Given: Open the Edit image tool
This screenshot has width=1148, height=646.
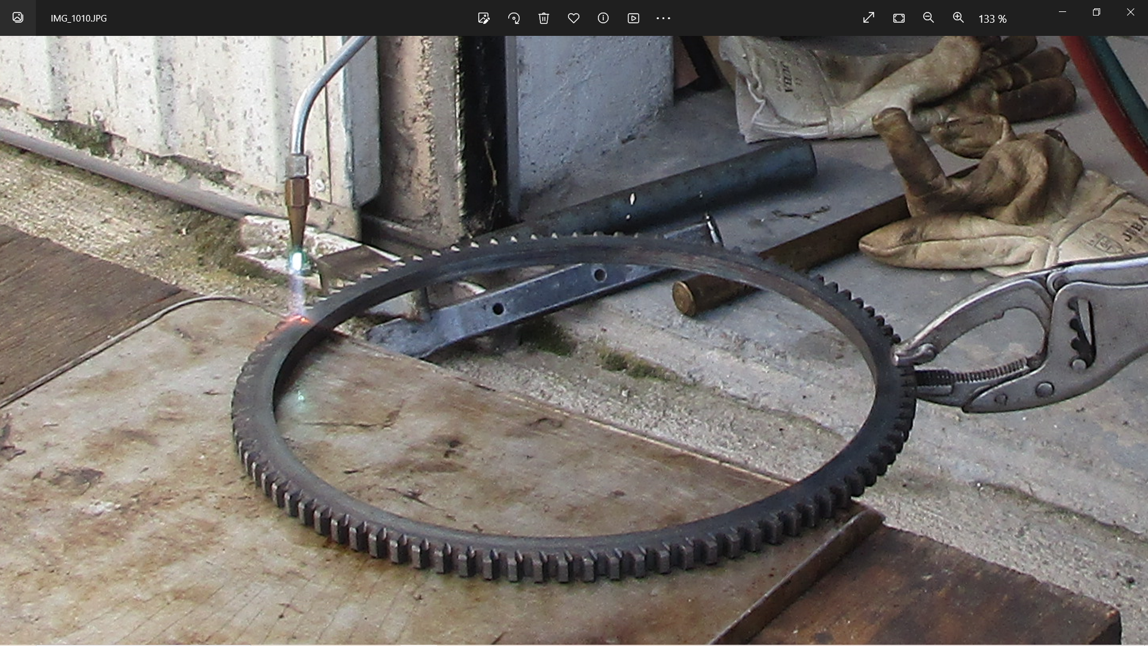Looking at the screenshot, I should point(484,18).
